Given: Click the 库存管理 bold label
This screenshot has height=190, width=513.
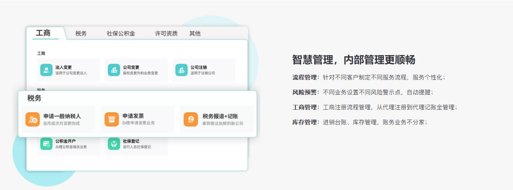Looking at the screenshot, I should 305,122.
